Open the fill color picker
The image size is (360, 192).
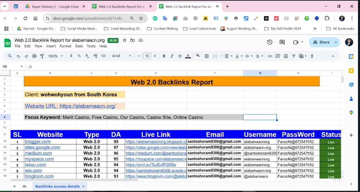coord(198,56)
